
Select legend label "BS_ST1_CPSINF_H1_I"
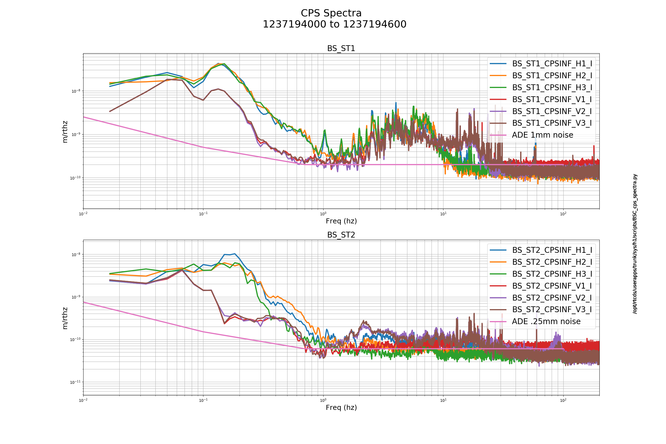[x=552, y=64]
